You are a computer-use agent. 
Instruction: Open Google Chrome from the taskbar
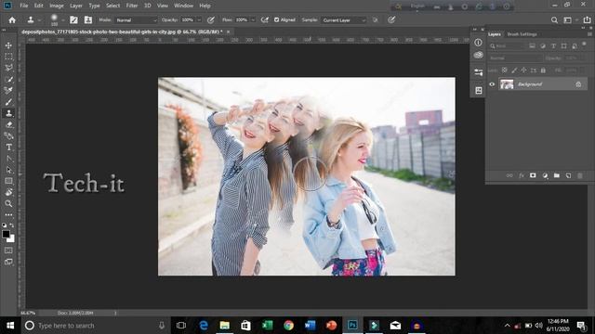coord(289,326)
